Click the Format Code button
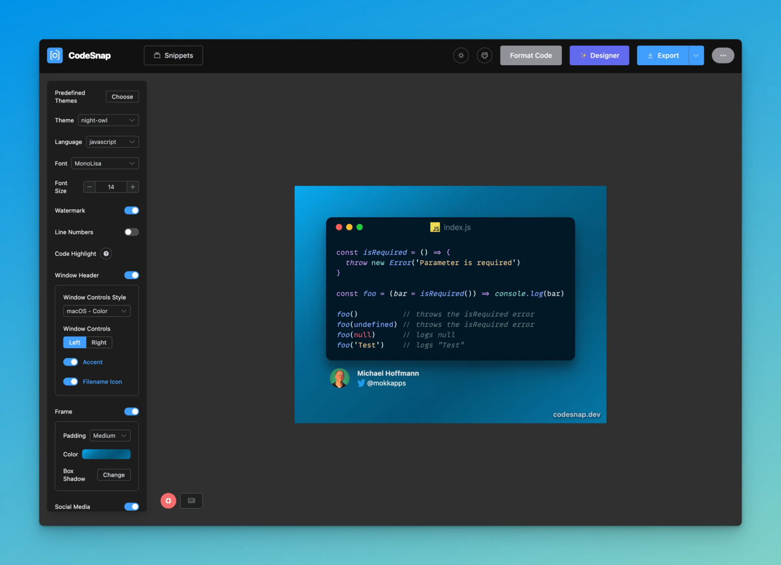The height and width of the screenshot is (565, 781). coord(531,55)
